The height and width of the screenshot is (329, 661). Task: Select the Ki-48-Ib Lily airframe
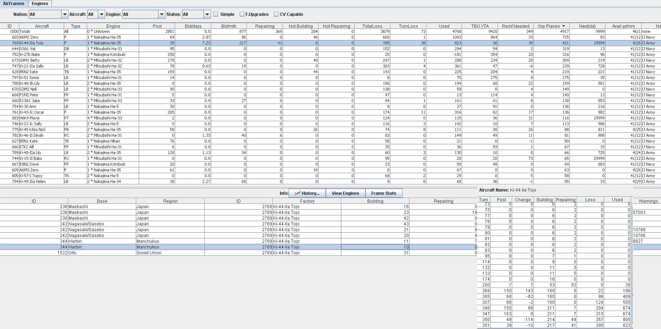coord(330,83)
